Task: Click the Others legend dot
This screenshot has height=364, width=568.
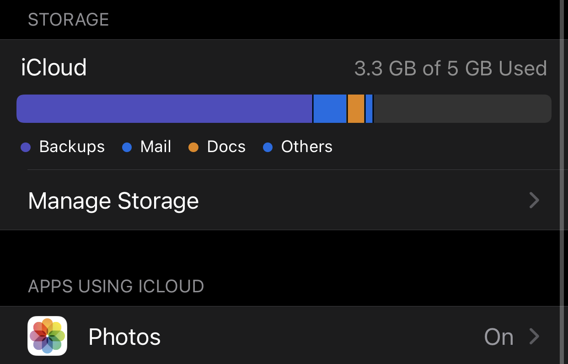Action: (268, 147)
